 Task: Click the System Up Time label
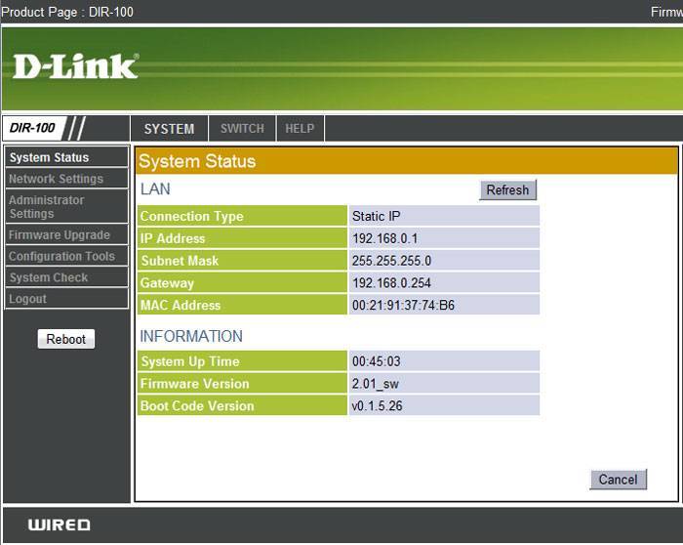coord(242,361)
